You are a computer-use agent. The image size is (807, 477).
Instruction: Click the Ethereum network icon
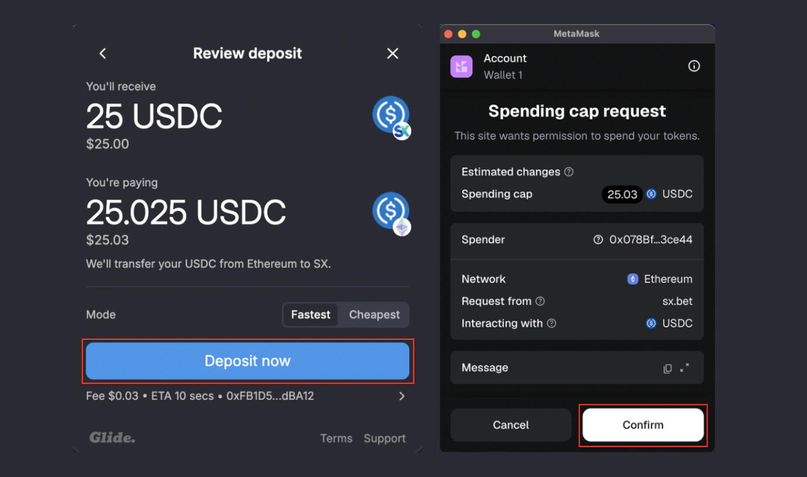632,279
